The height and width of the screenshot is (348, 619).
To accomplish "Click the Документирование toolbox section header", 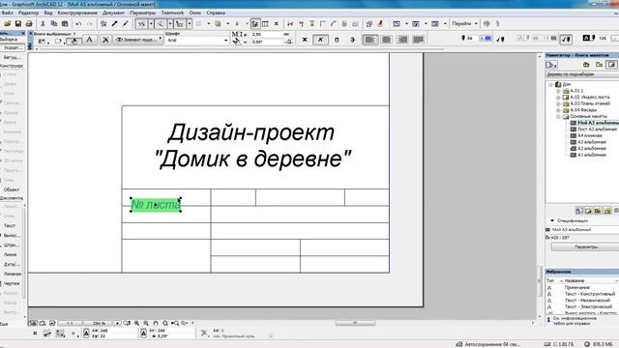I will point(12,198).
